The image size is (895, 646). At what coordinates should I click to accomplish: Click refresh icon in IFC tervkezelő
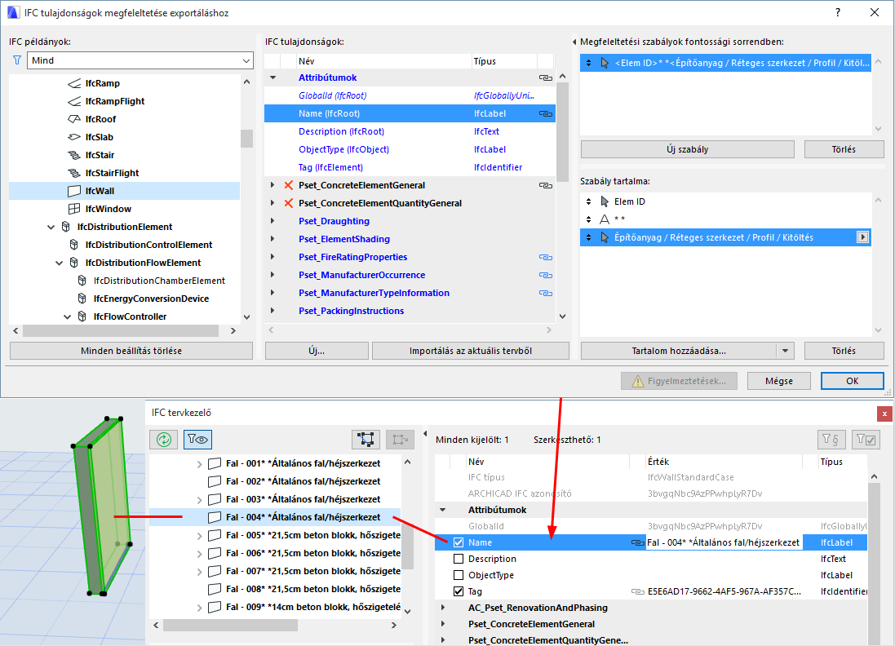pos(164,440)
